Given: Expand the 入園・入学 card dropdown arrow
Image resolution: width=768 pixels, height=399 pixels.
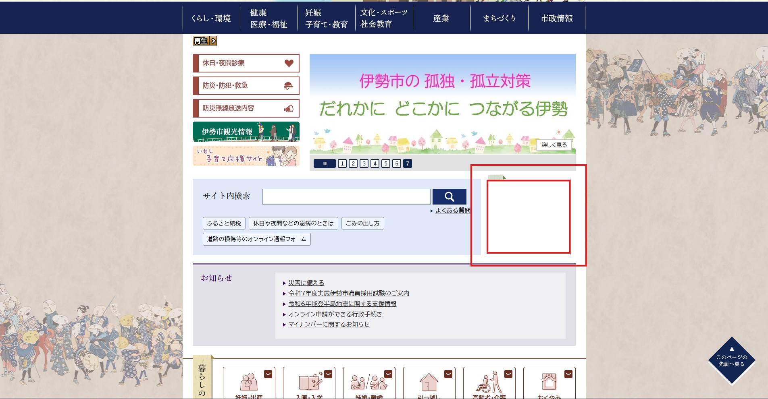Looking at the screenshot, I should click(328, 374).
